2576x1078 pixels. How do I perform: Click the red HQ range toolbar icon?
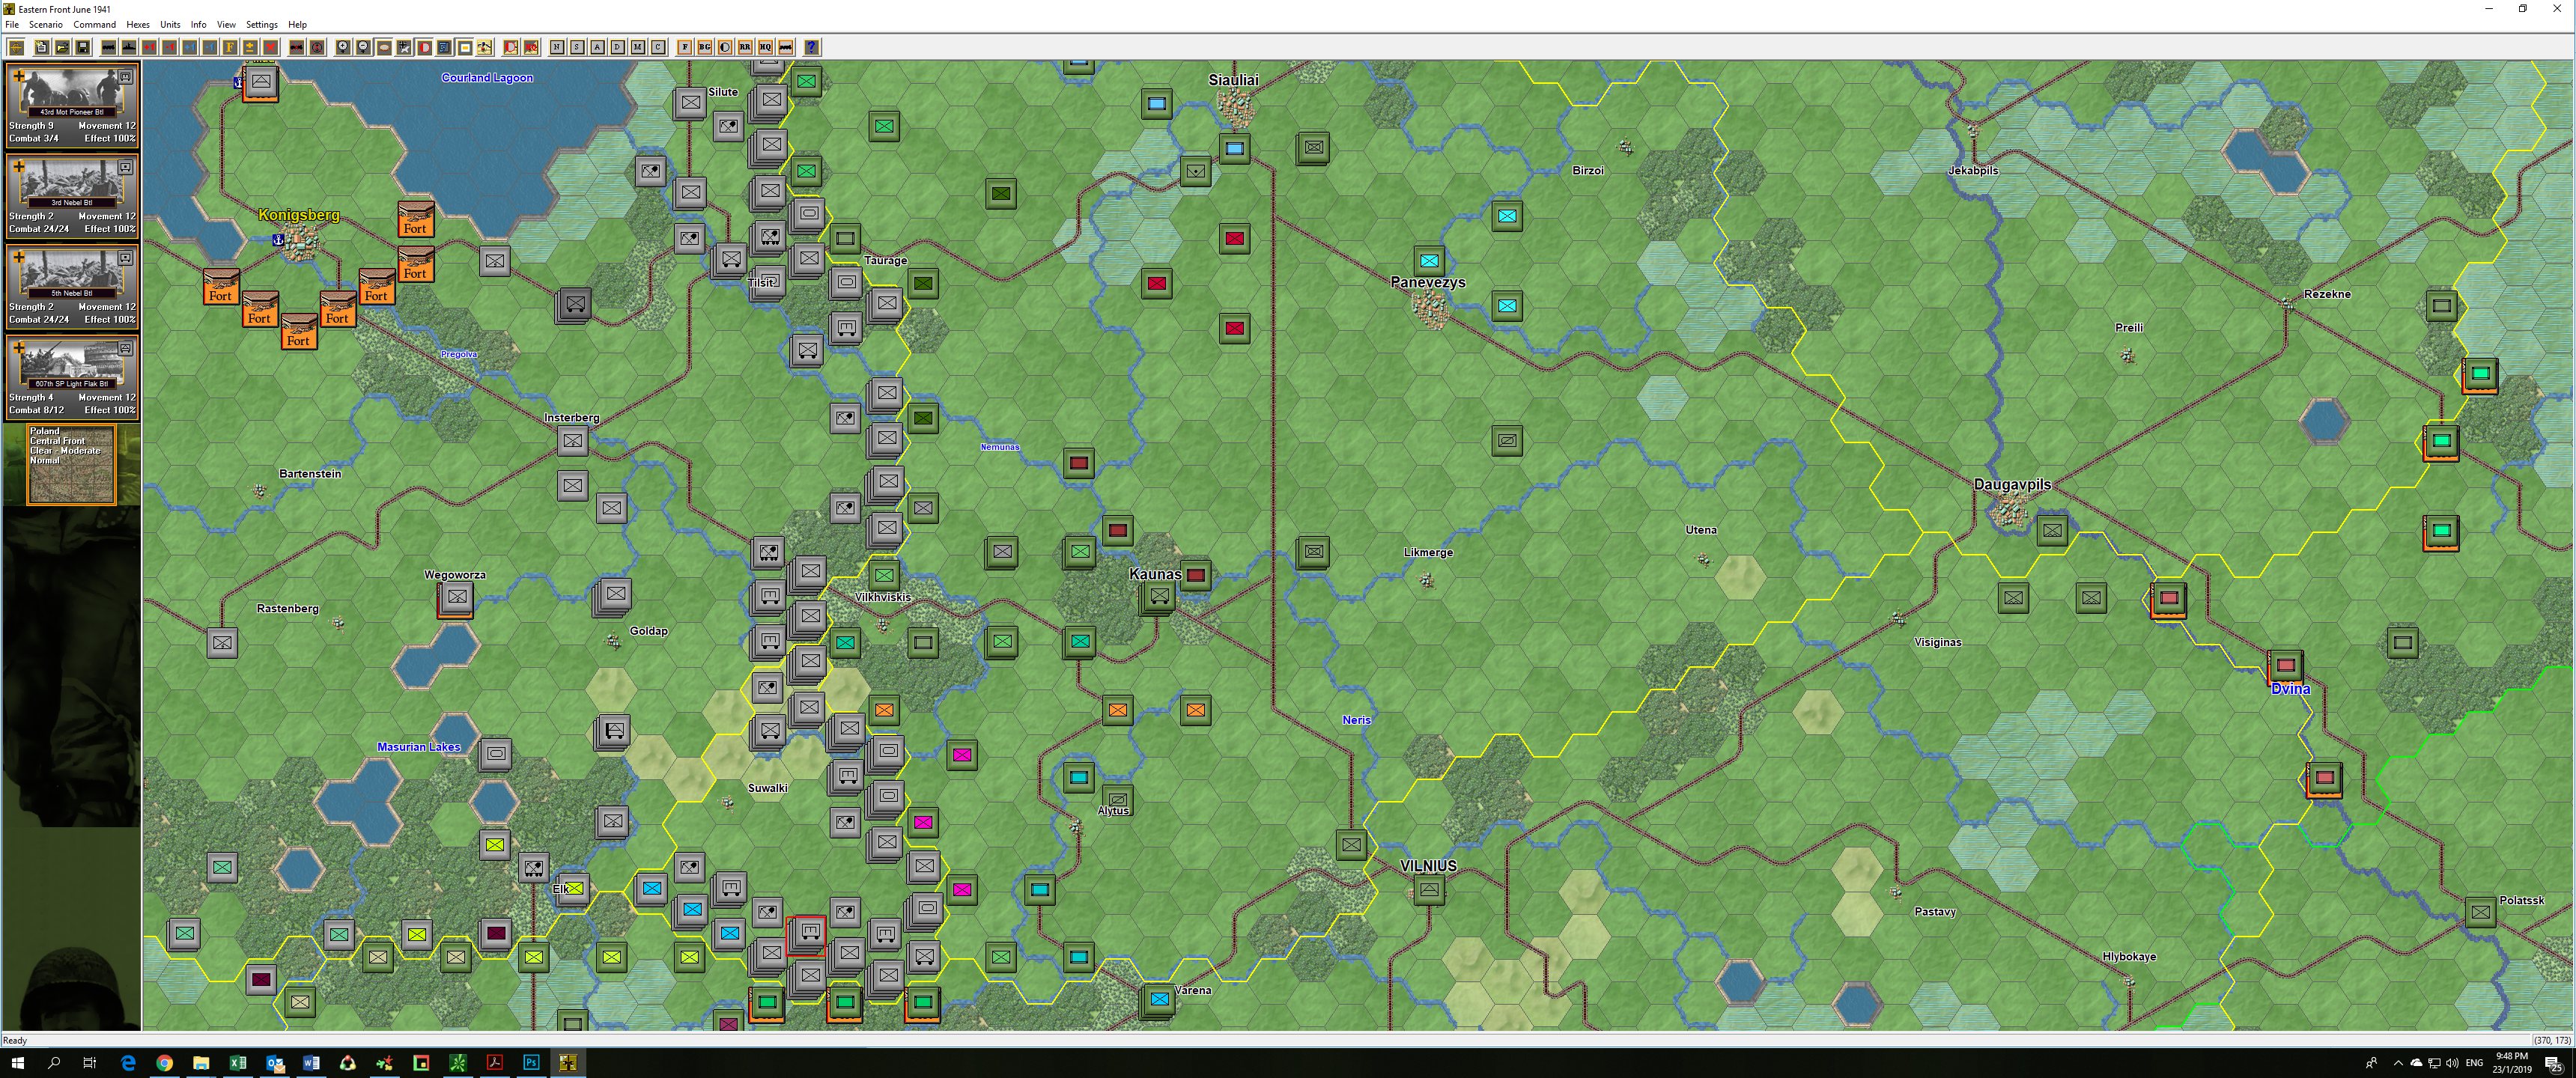pyautogui.click(x=532, y=47)
